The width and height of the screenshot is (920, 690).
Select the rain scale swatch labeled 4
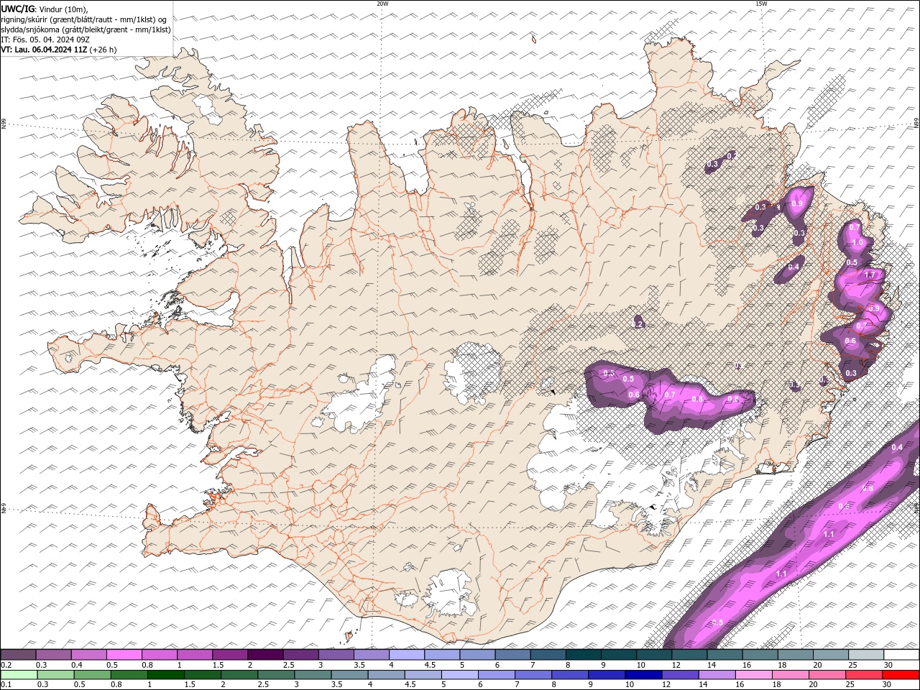click(x=386, y=674)
